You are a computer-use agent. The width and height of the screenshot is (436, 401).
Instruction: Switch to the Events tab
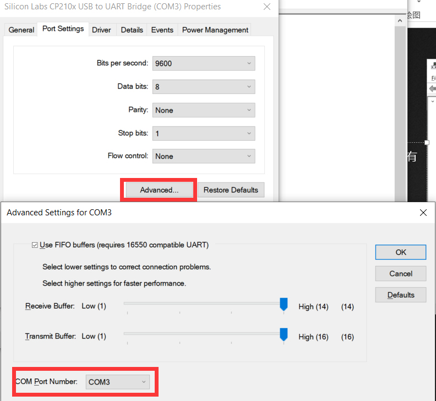point(162,30)
